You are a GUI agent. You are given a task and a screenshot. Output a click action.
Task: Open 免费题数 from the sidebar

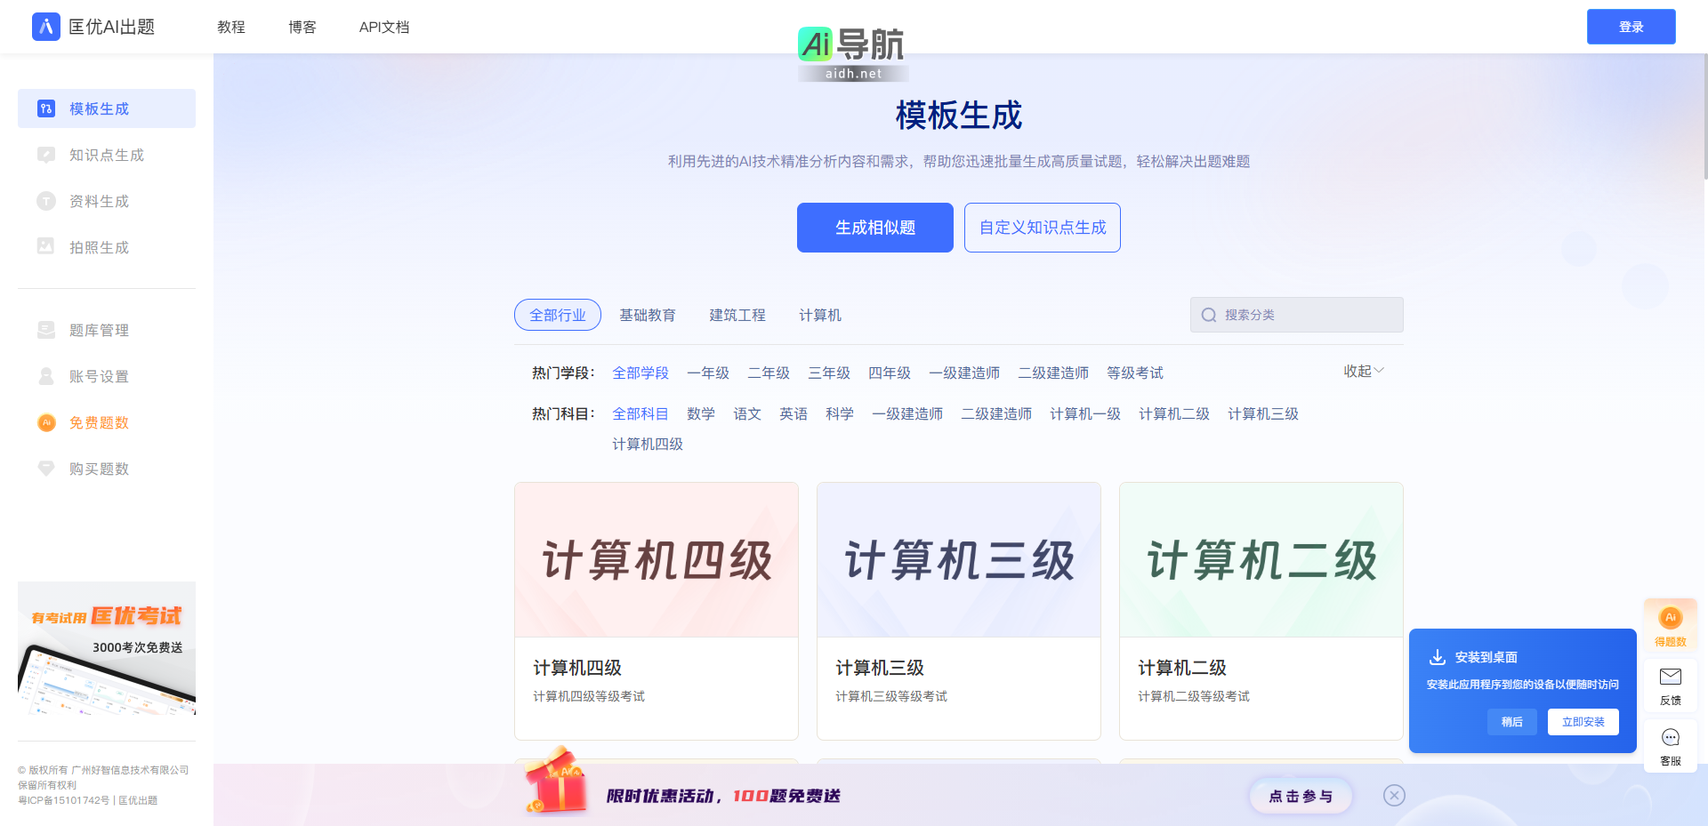point(99,422)
